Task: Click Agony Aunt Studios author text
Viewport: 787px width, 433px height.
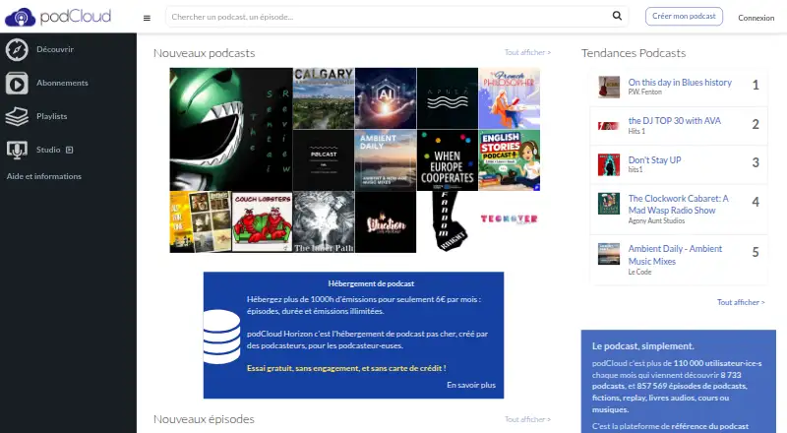Action: pos(656,220)
